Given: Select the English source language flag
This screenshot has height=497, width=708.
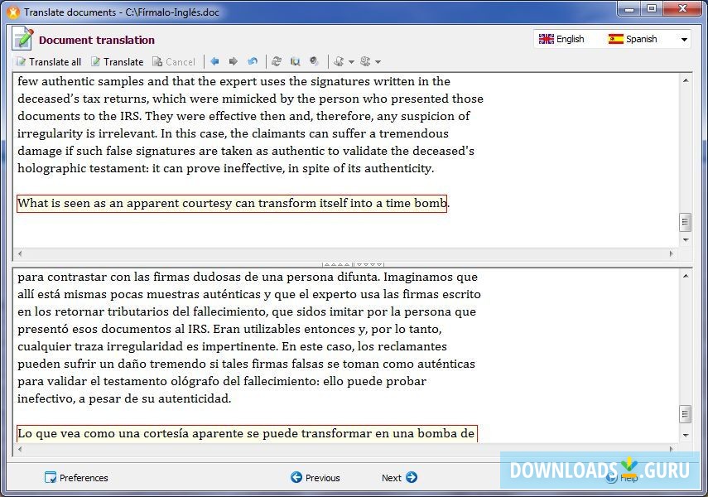Looking at the screenshot, I should click(547, 38).
